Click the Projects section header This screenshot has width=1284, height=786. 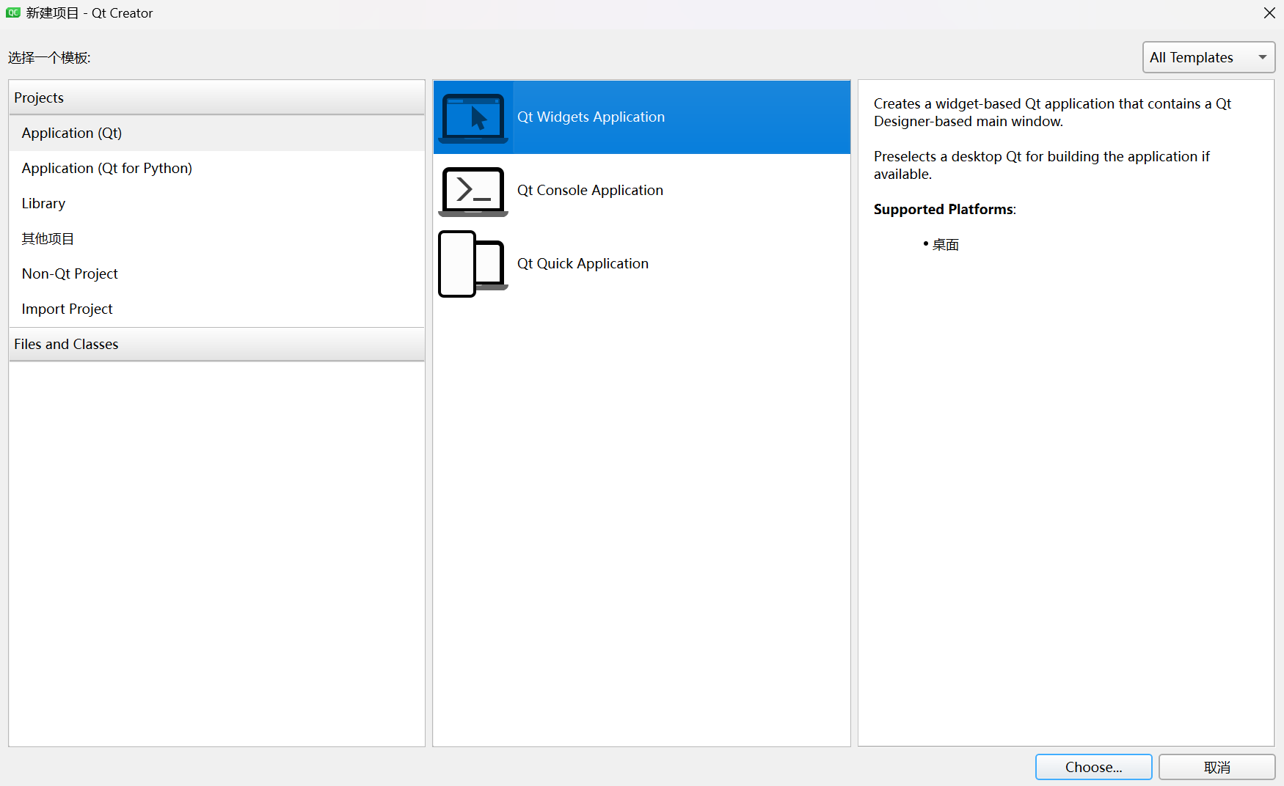coord(217,98)
